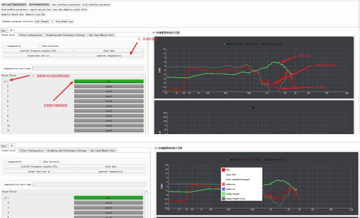Screen dimensions: 360x218
Task: Click the gray button beside curve 6
Action: point(109,106)
